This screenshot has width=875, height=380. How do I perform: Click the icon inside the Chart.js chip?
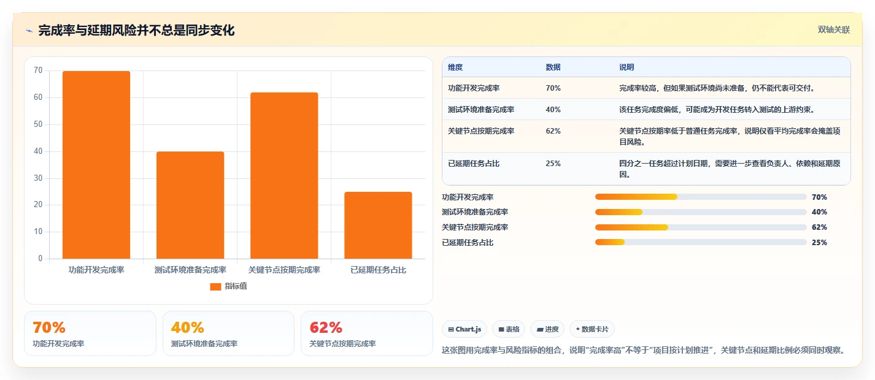[x=451, y=330]
